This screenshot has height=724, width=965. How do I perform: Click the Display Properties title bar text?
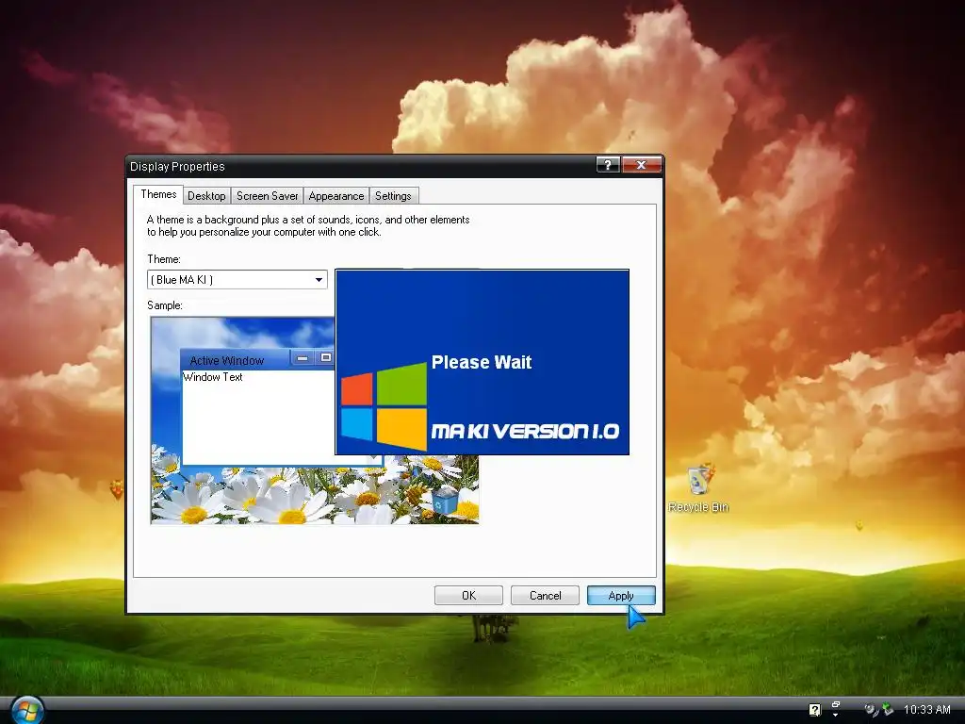point(177,166)
